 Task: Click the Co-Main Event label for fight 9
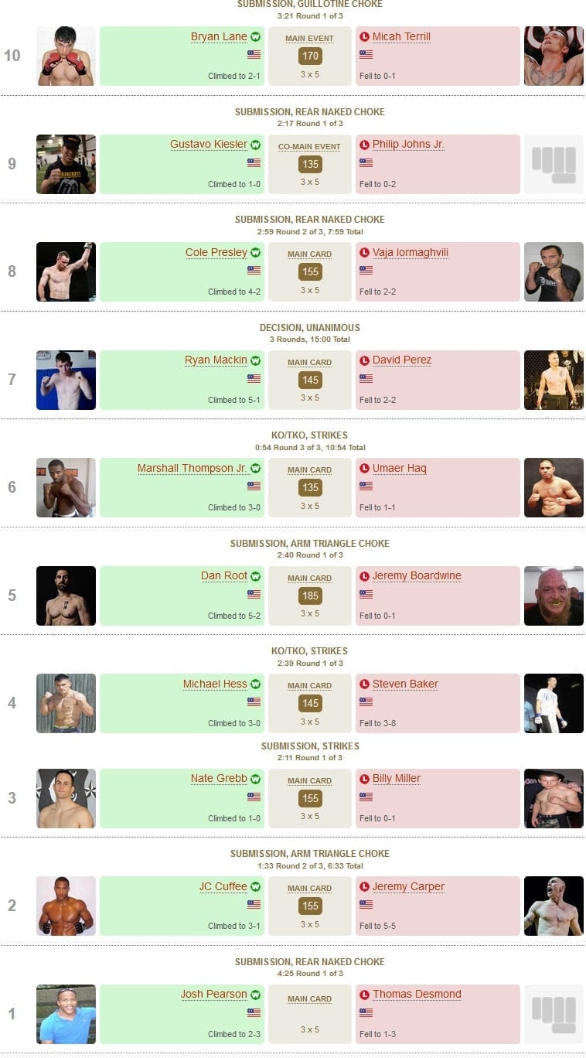[x=309, y=147]
